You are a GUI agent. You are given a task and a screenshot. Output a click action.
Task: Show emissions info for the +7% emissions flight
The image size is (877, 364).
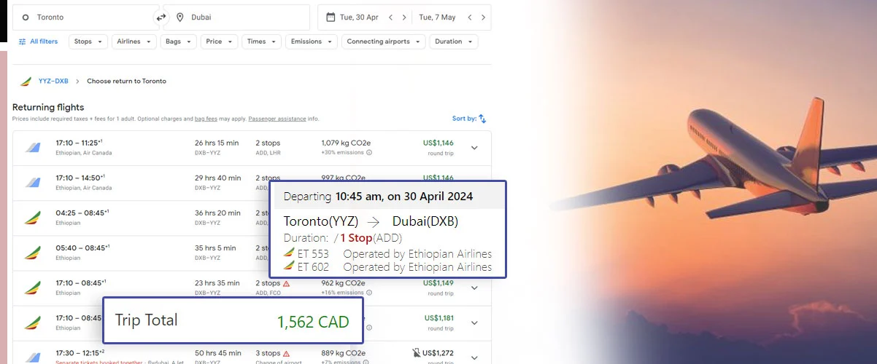pos(366,363)
